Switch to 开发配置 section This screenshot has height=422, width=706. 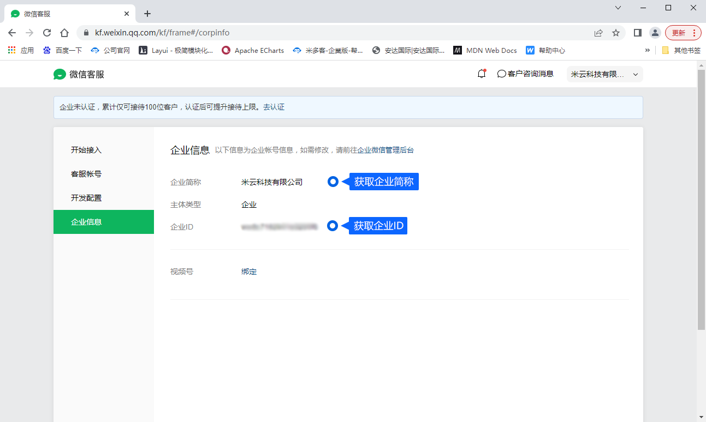(86, 198)
